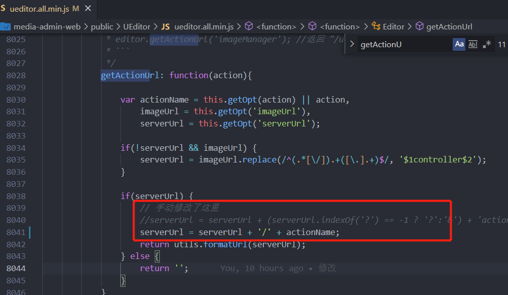Click the 修改 GitLens annotation on line 8044
508x295 pixels.
tap(327, 268)
